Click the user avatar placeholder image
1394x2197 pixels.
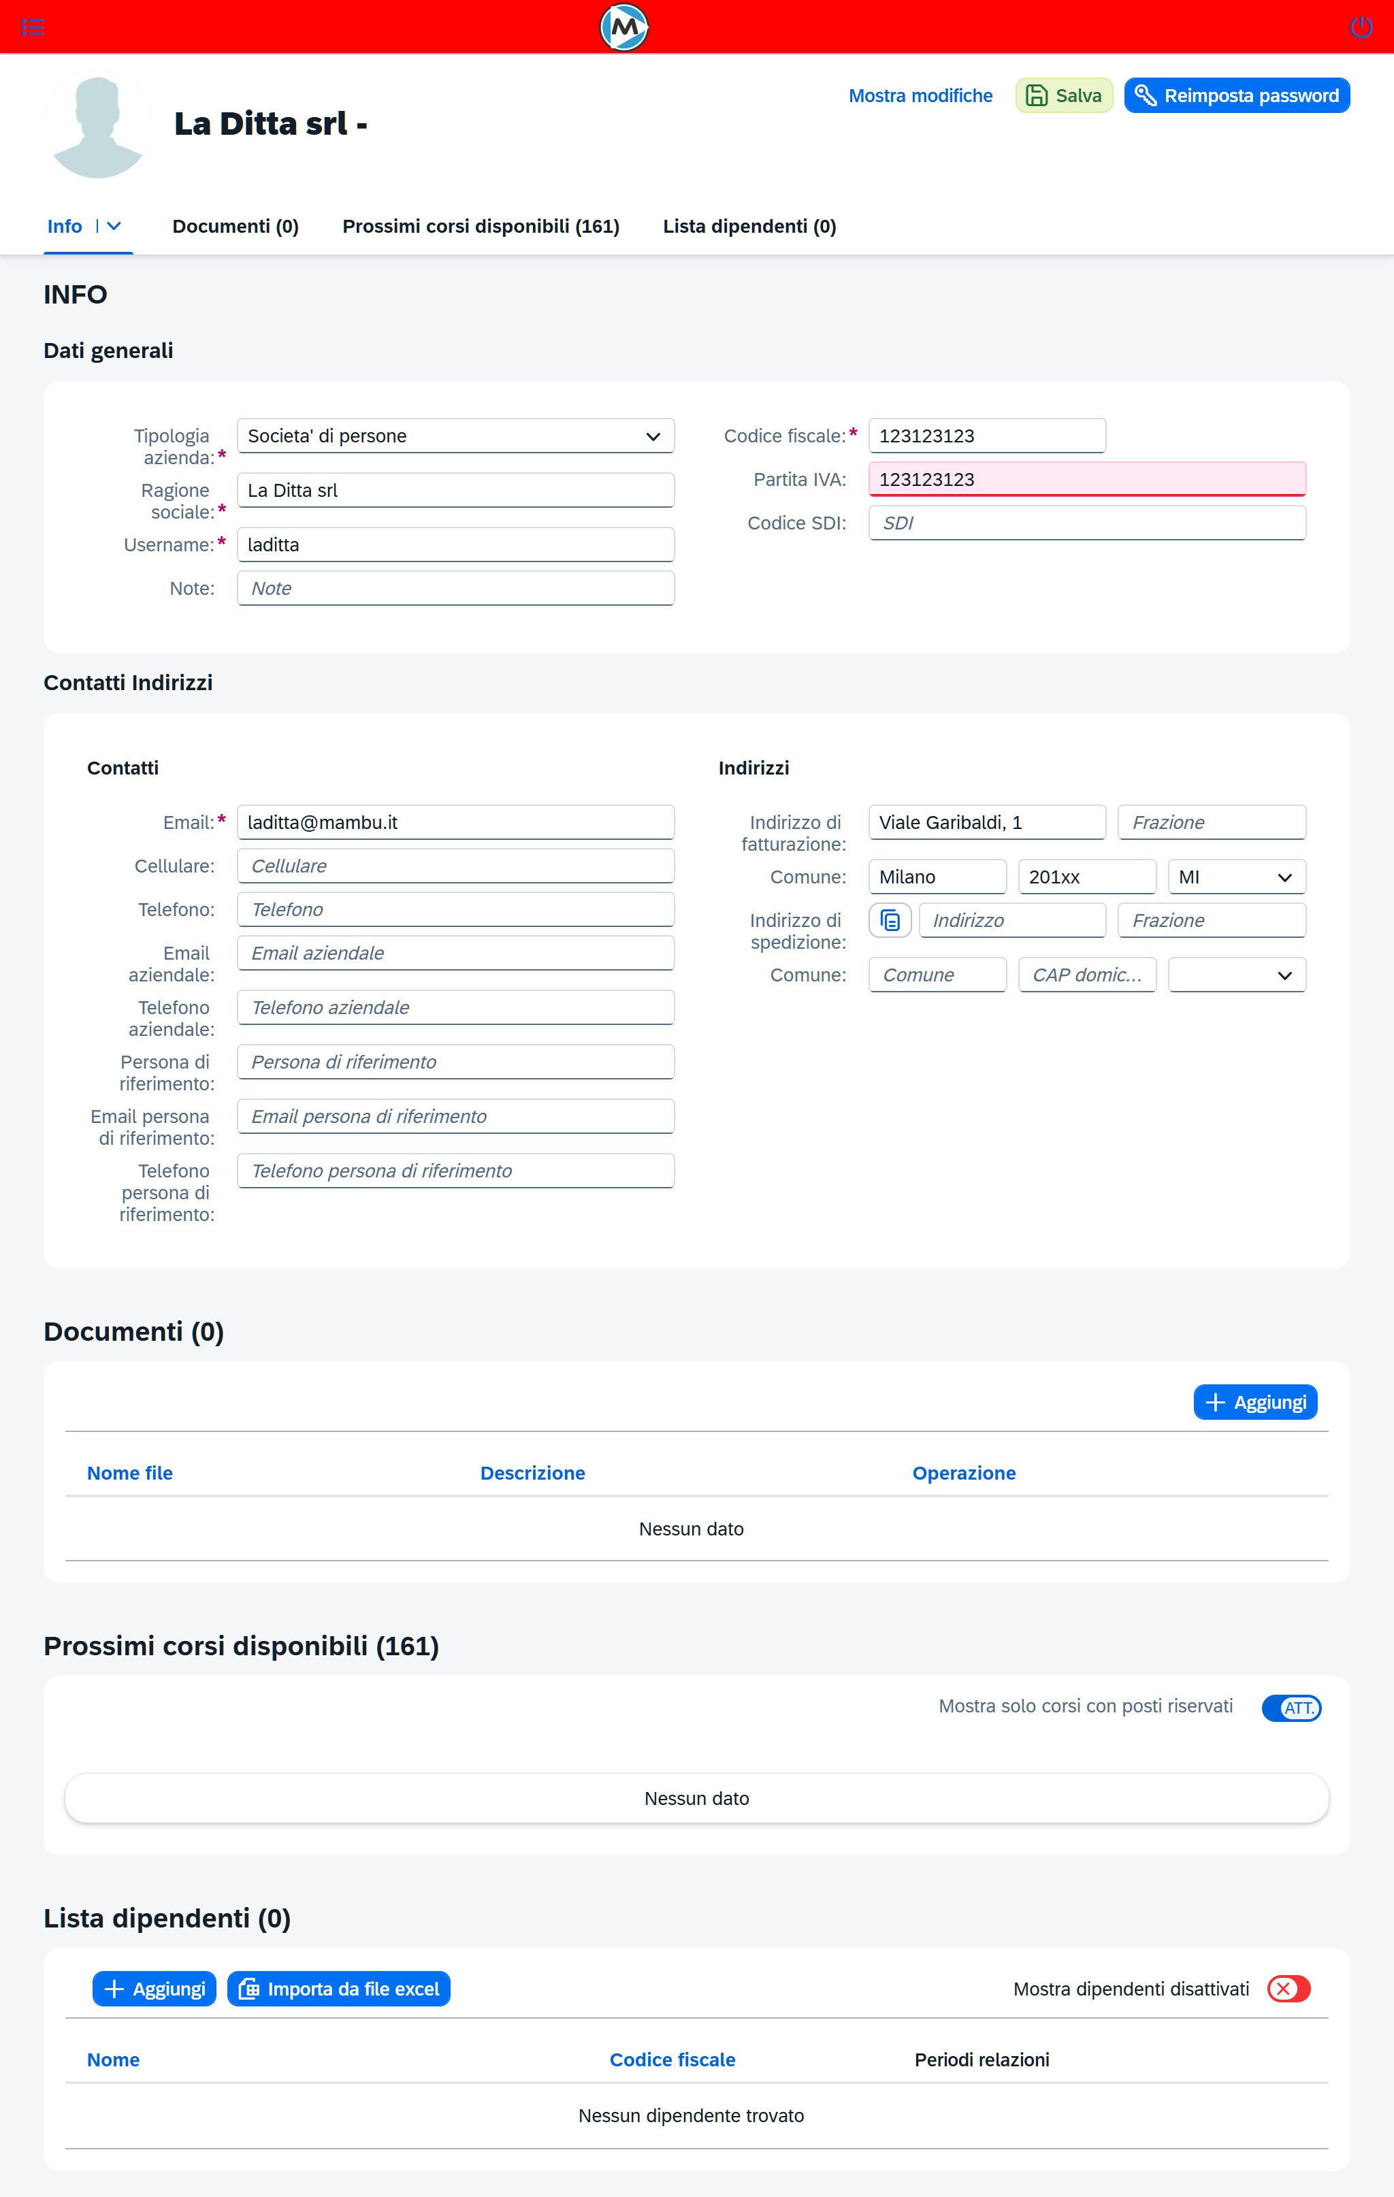(97, 127)
